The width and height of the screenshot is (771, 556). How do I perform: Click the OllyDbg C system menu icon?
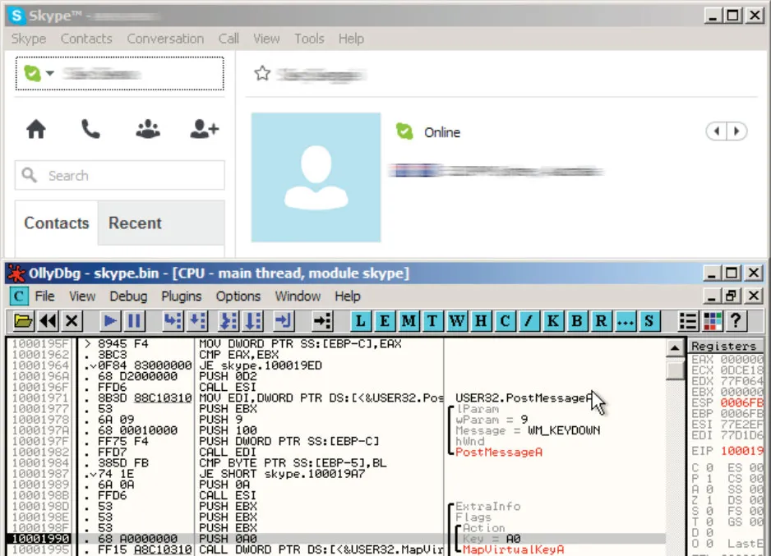(x=19, y=296)
